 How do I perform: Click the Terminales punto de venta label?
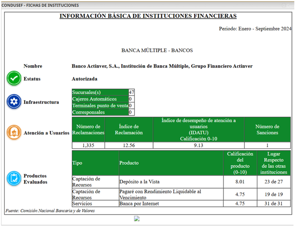click(100, 105)
